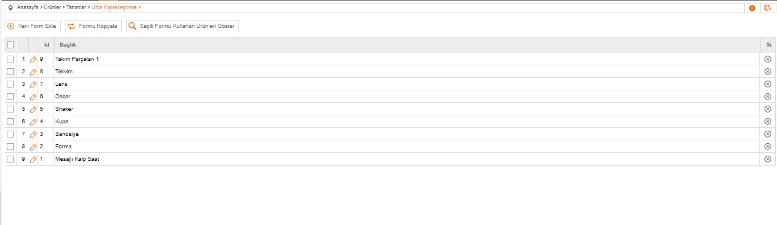This screenshot has height=225, width=777.
Task: Navigate to Anasayfa via breadcrumb
Action: (x=28, y=7)
